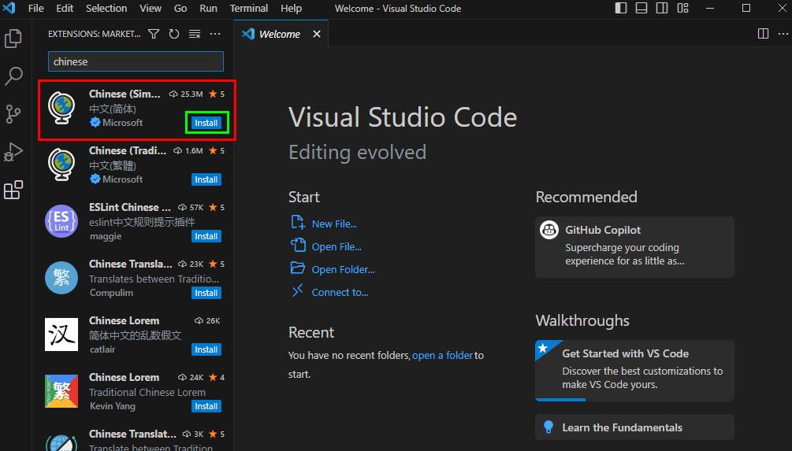Toggle secondary side bar layout icon
The height and width of the screenshot is (451, 792).
point(662,8)
